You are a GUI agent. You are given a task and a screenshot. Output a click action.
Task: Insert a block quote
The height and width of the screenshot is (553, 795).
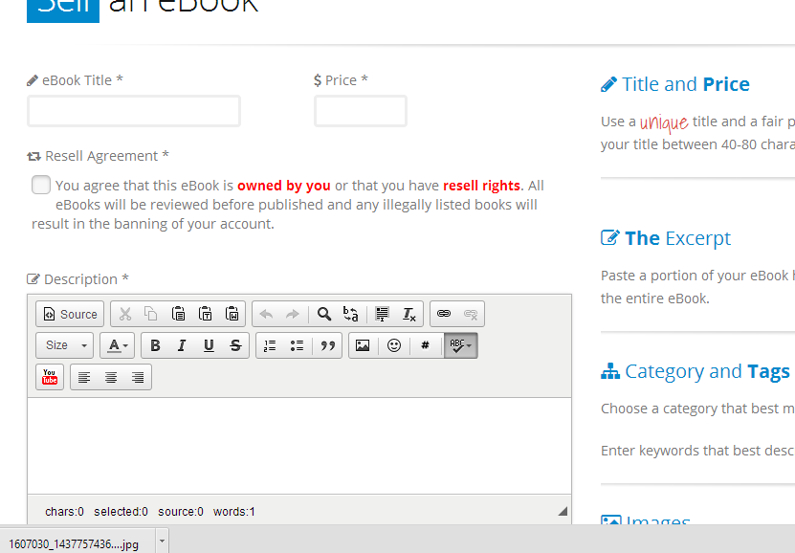(x=327, y=345)
